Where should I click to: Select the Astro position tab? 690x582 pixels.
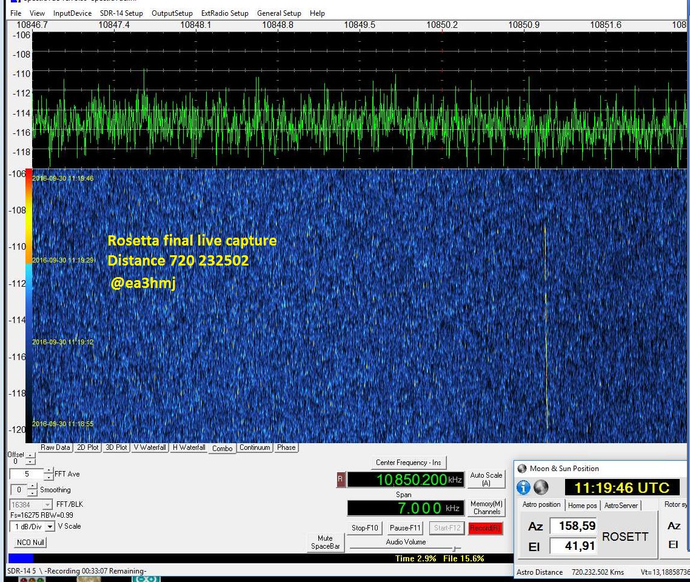click(x=541, y=504)
